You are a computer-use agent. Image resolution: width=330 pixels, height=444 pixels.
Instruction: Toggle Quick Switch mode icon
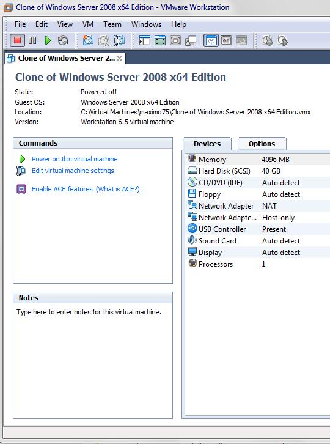coord(175,40)
